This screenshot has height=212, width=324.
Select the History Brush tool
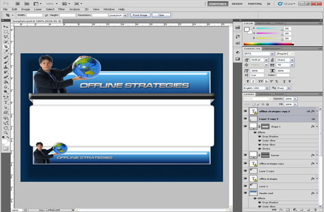[x=6, y=72]
